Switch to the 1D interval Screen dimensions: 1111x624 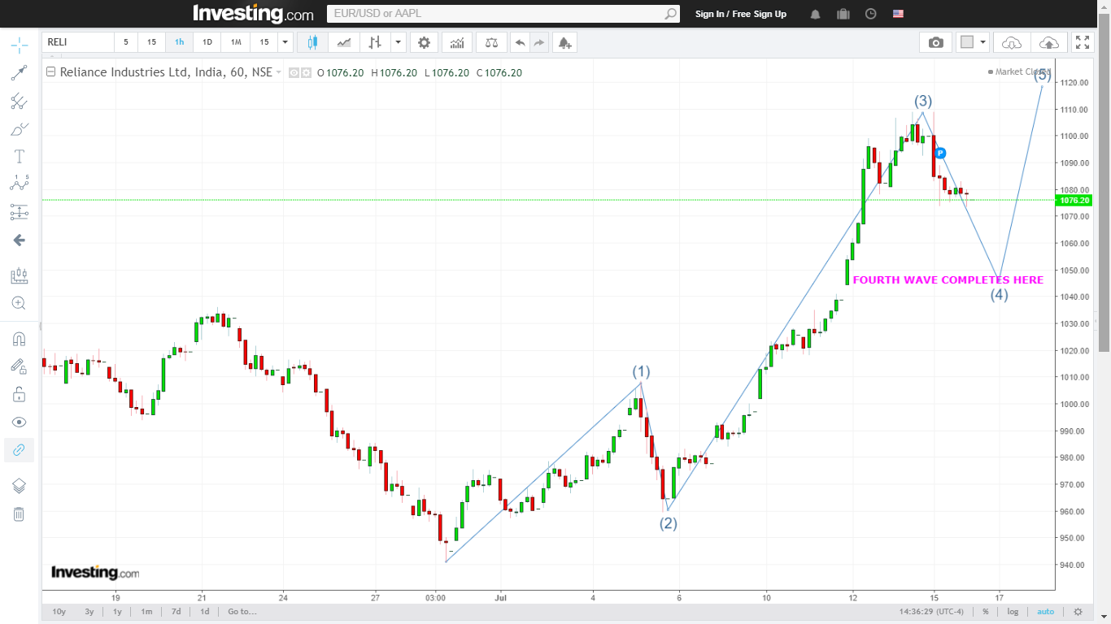(x=207, y=42)
